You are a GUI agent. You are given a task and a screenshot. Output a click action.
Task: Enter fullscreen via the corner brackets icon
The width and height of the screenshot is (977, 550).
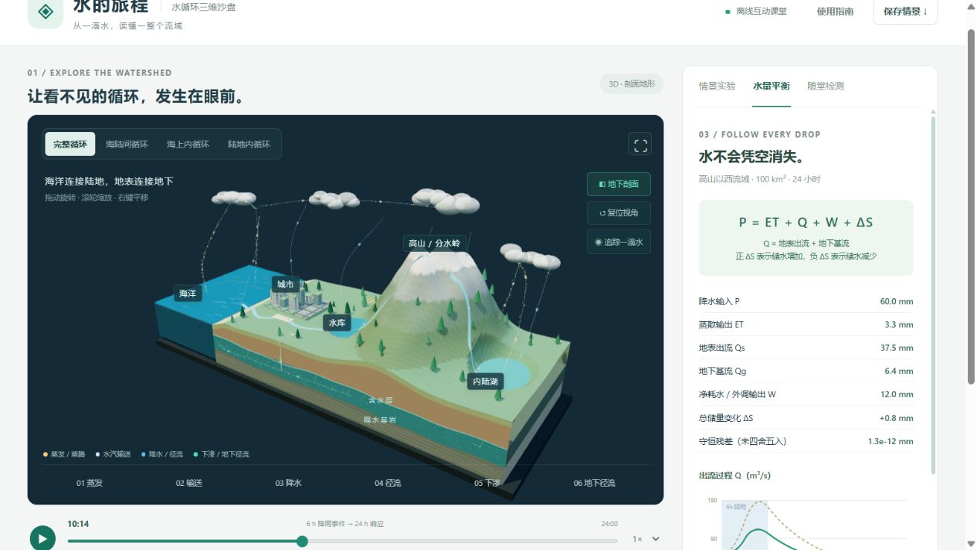(639, 144)
